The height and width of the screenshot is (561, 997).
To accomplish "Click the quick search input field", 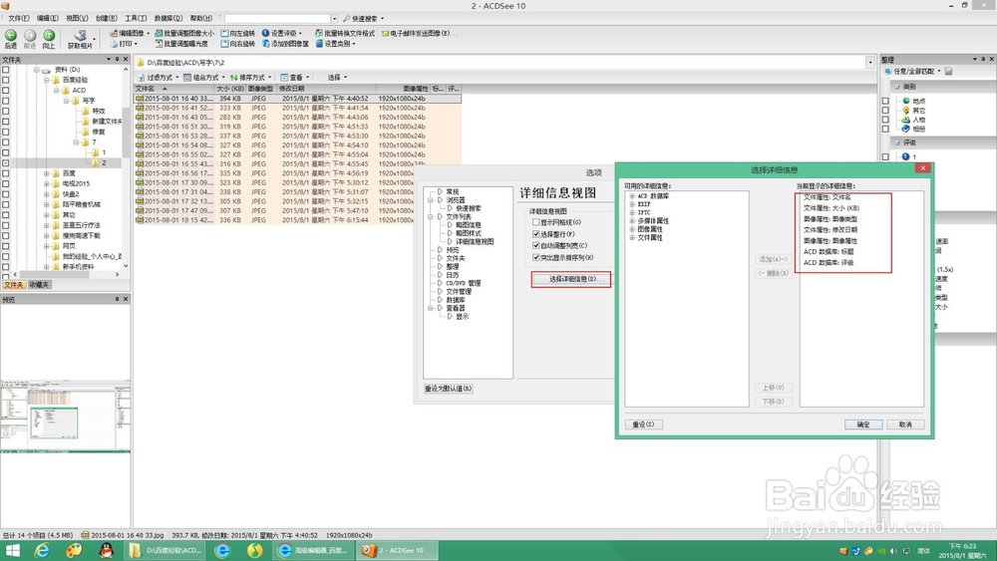I will point(277,18).
